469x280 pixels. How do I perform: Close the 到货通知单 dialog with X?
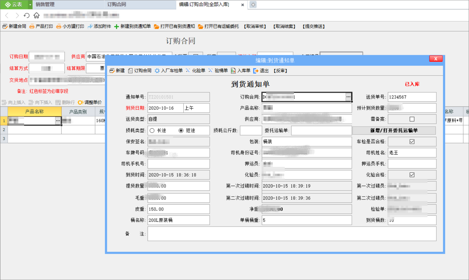[x=436, y=59]
